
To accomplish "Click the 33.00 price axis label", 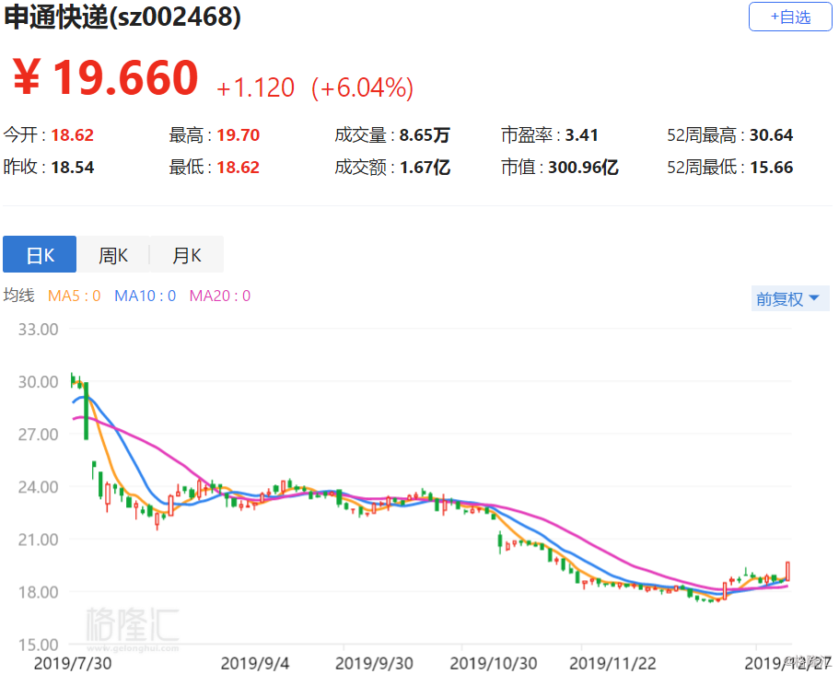I will coord(38,330).
